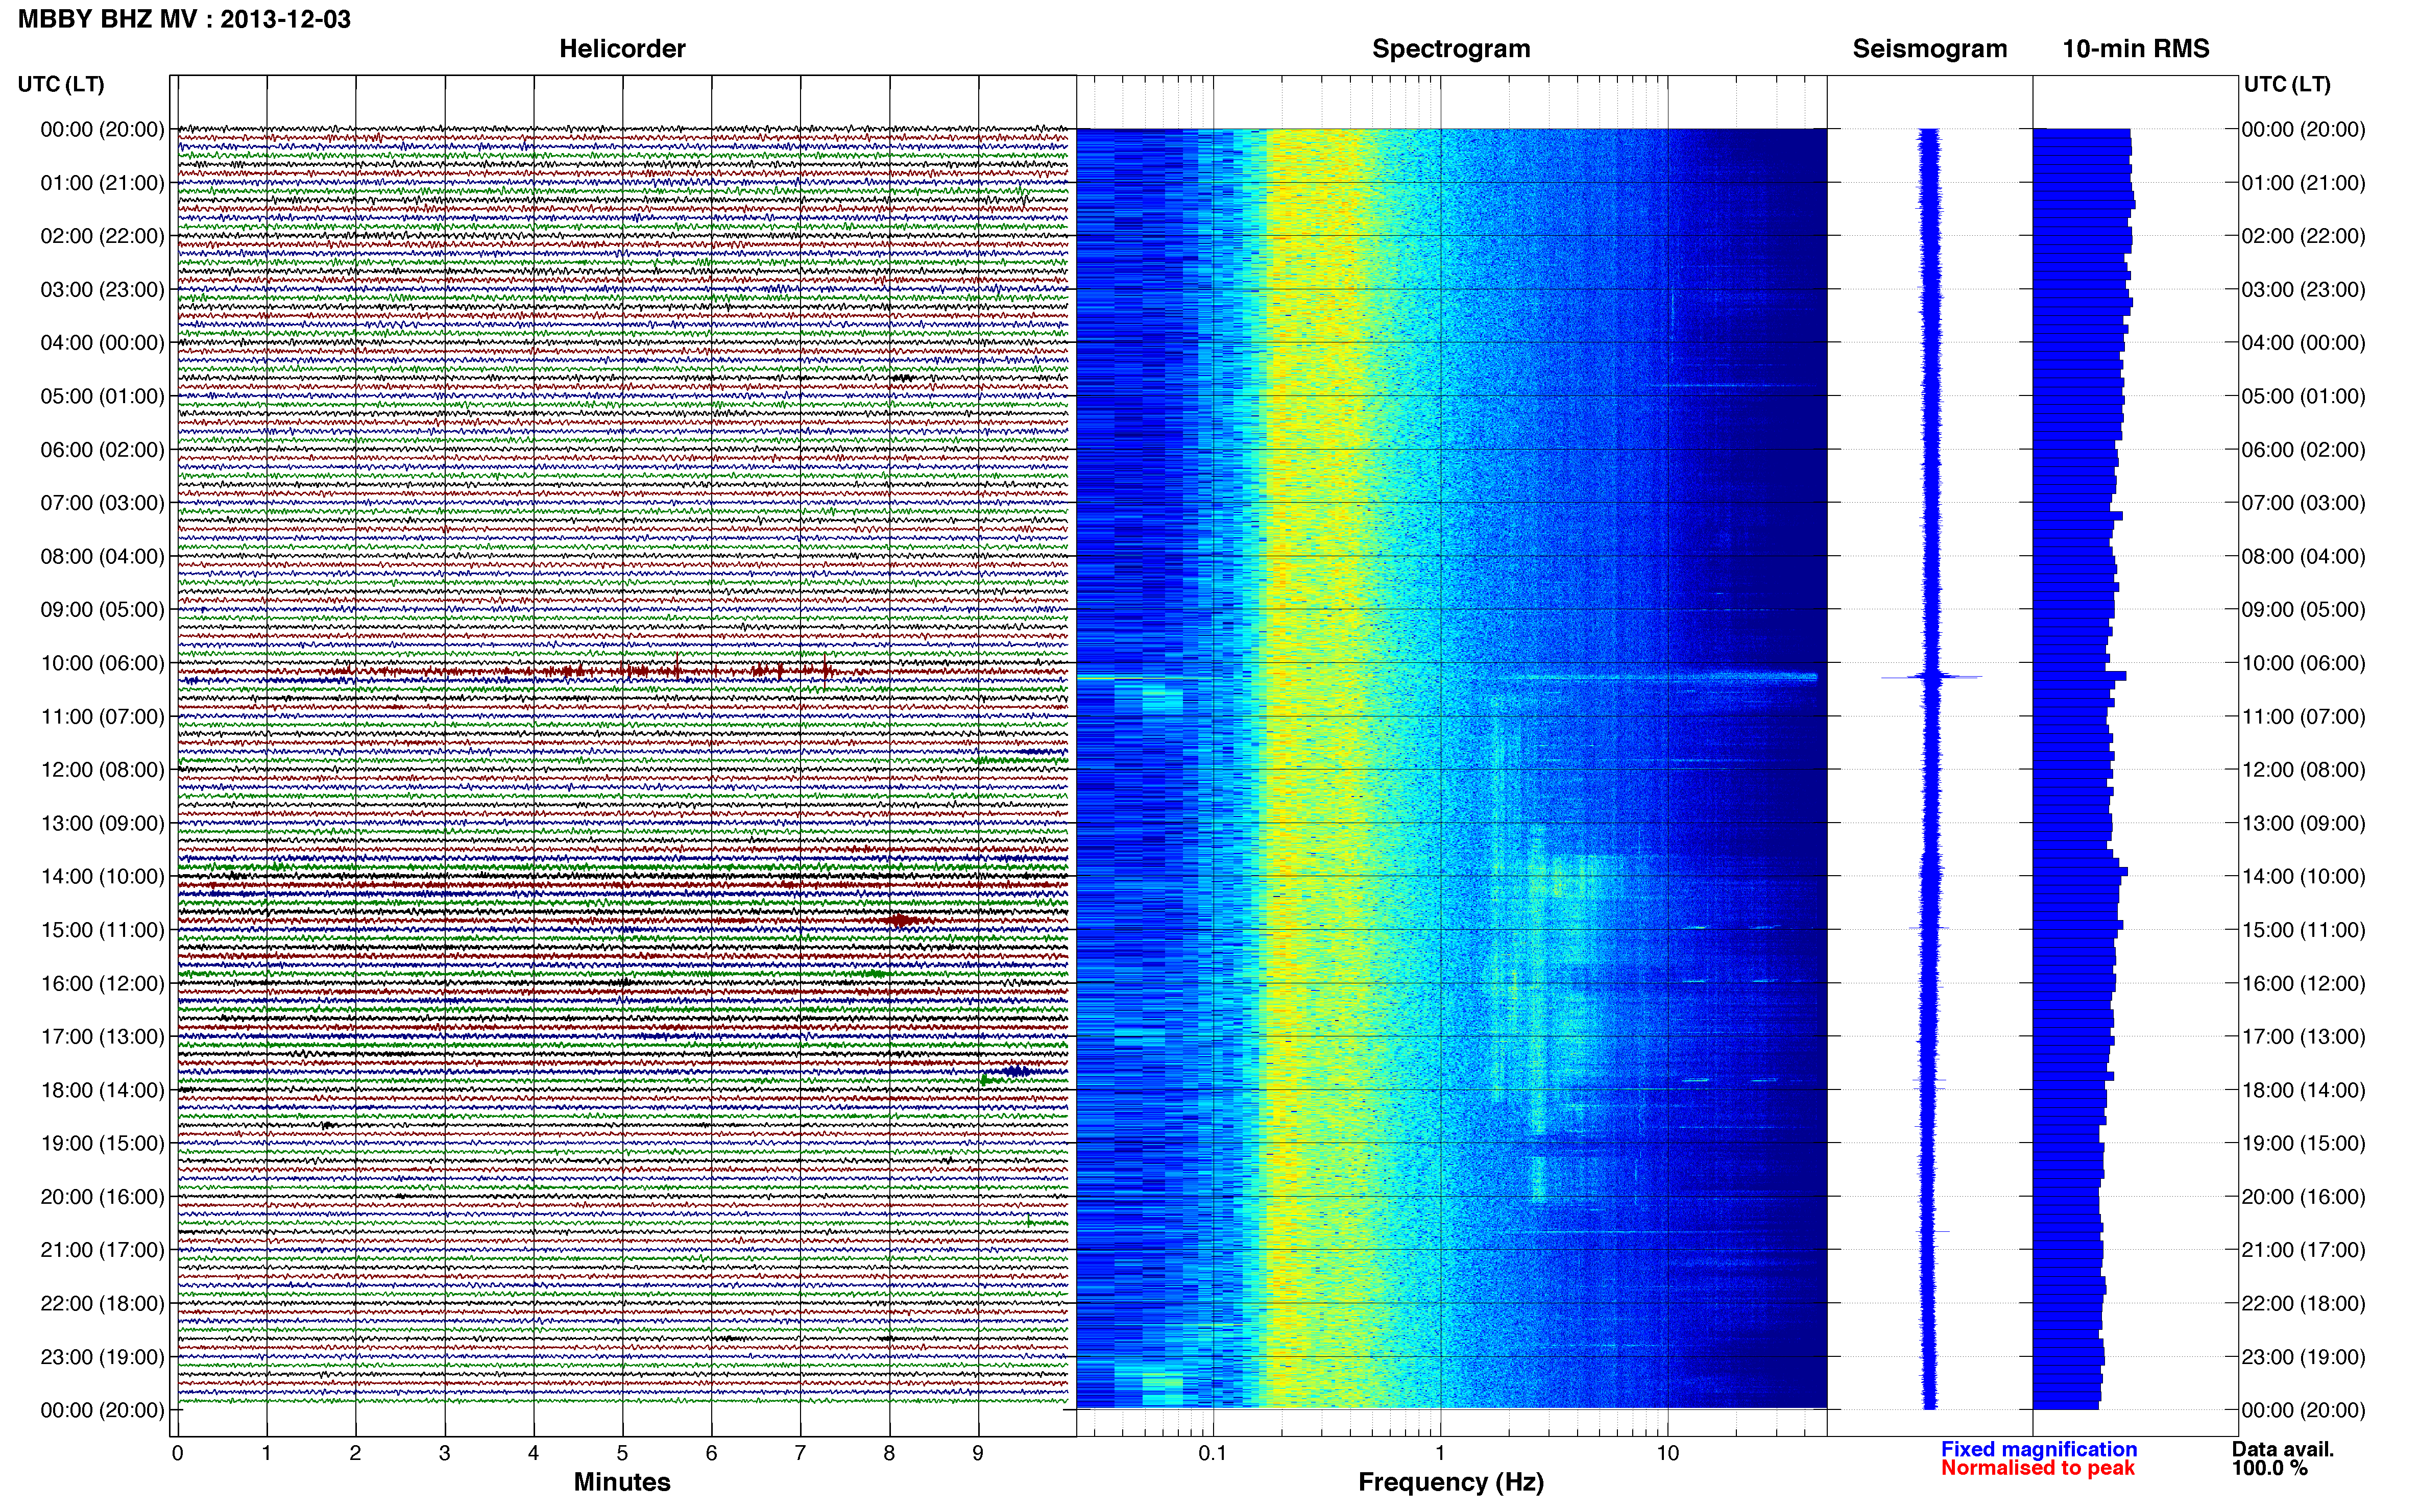
Task: Select the Seismogram panel heading
Action: 1930,49
